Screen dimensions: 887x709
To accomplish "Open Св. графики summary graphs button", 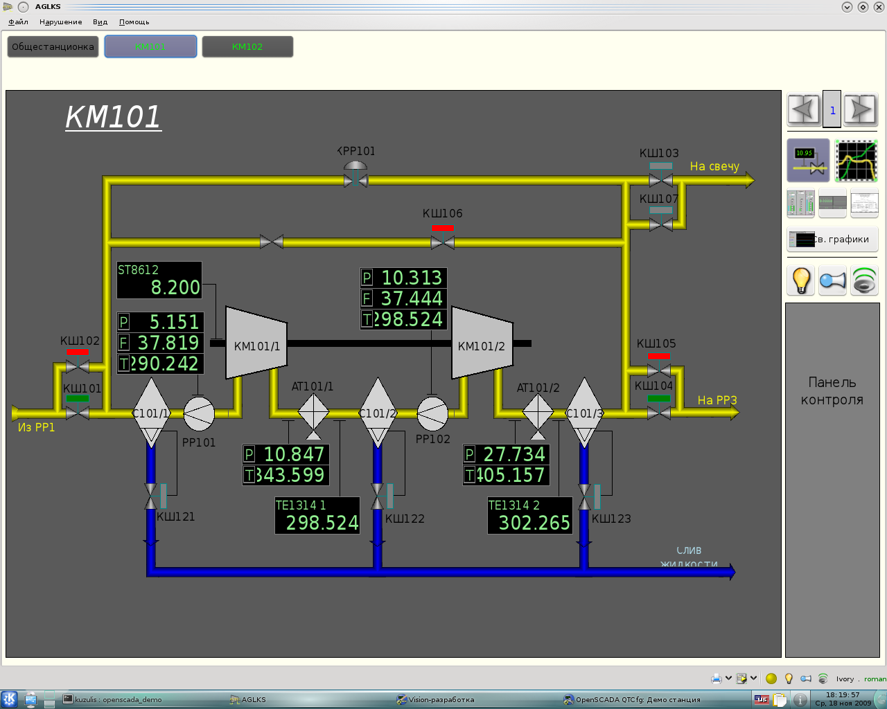I will click(832, 240).
